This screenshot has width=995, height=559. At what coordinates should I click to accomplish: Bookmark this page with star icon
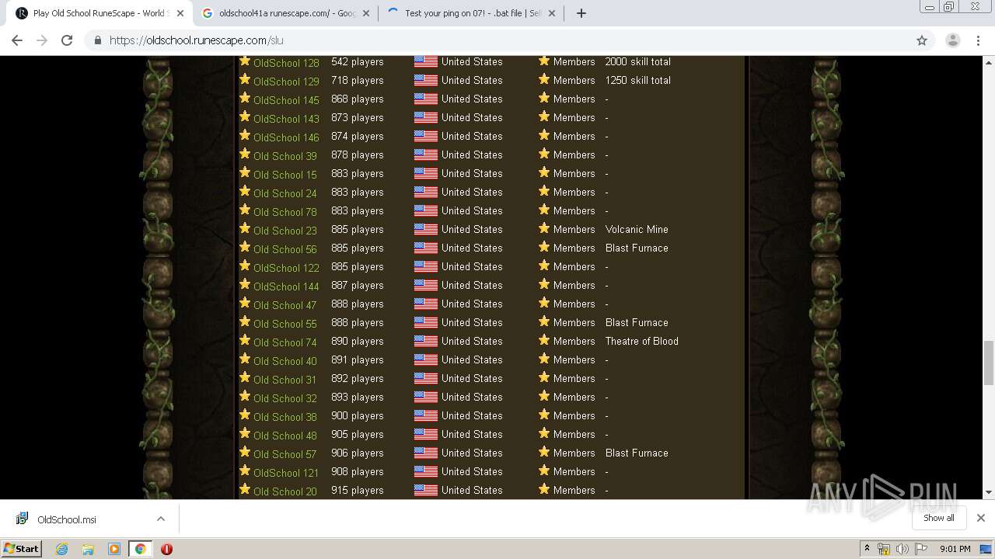[x=922, y=40]
